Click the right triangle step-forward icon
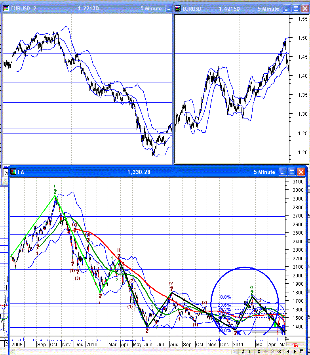The width and height of the screenshot is (310, 355). 295,351
